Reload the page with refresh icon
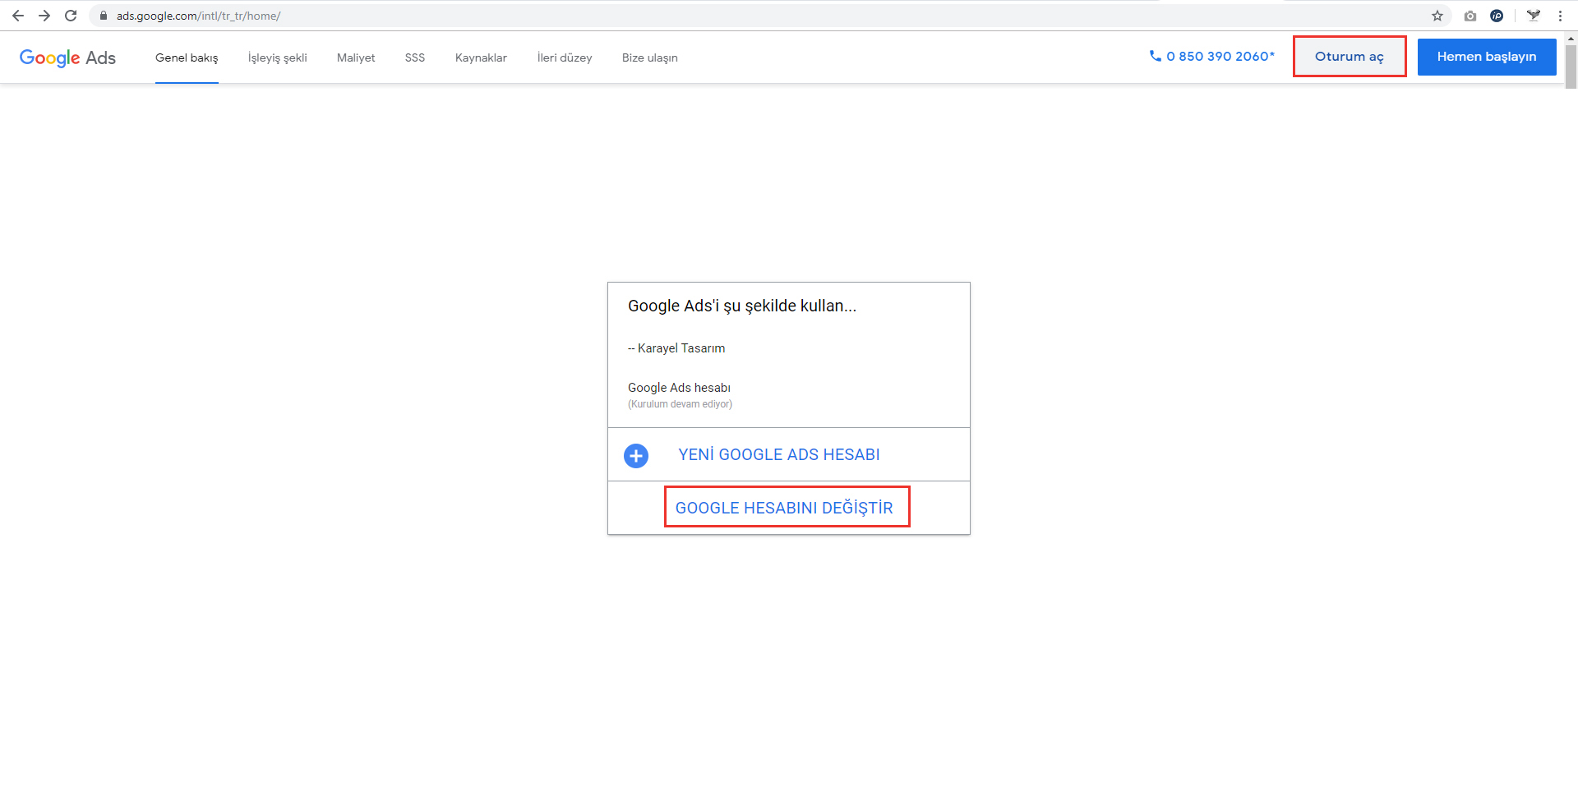1578x801 pixels. tap(71, 16)
